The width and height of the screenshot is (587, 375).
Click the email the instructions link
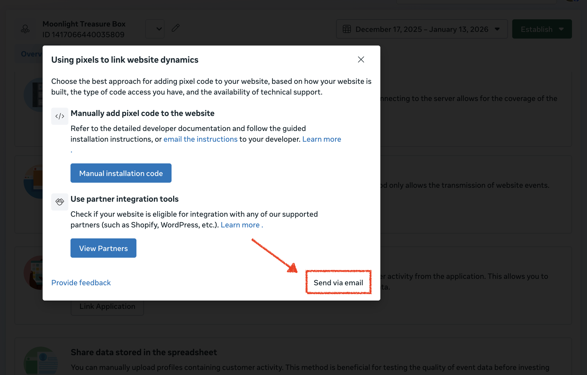[x=200, y=139]
